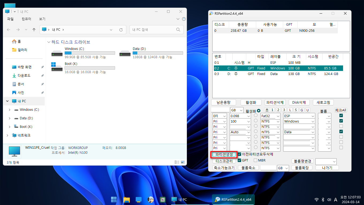Click the forward arrow in Explorer

(x=18, y=30)
